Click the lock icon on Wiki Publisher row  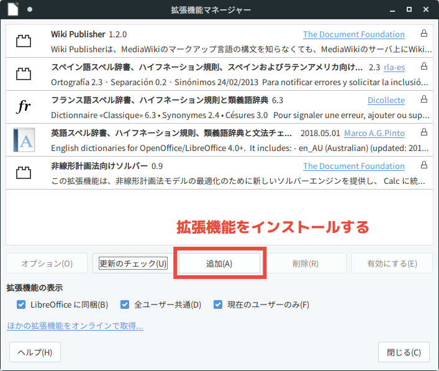[x=424, y=34]
